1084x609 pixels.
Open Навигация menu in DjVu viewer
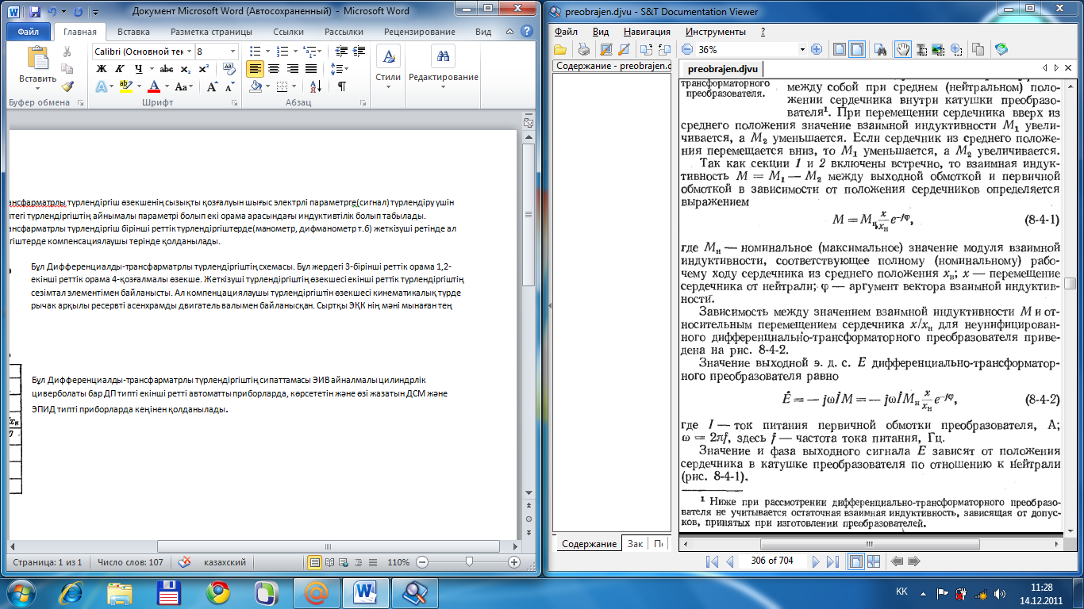click(648, 33)
